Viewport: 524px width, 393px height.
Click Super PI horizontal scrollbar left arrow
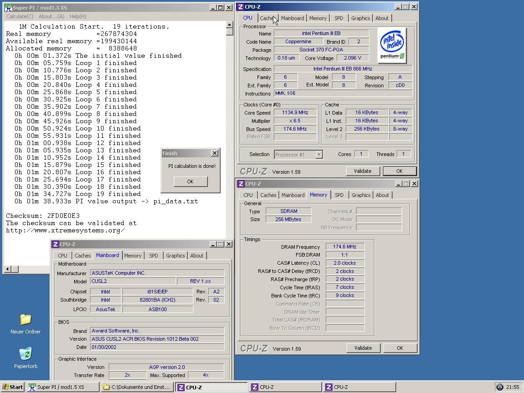pyautogui.click(x=7, y=269)
